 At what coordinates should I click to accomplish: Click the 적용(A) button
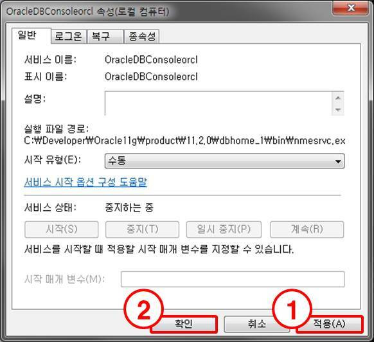330,324
